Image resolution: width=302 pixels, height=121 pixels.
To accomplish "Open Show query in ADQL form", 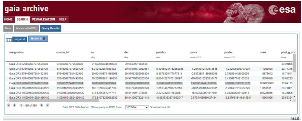I will pos(106,107).
